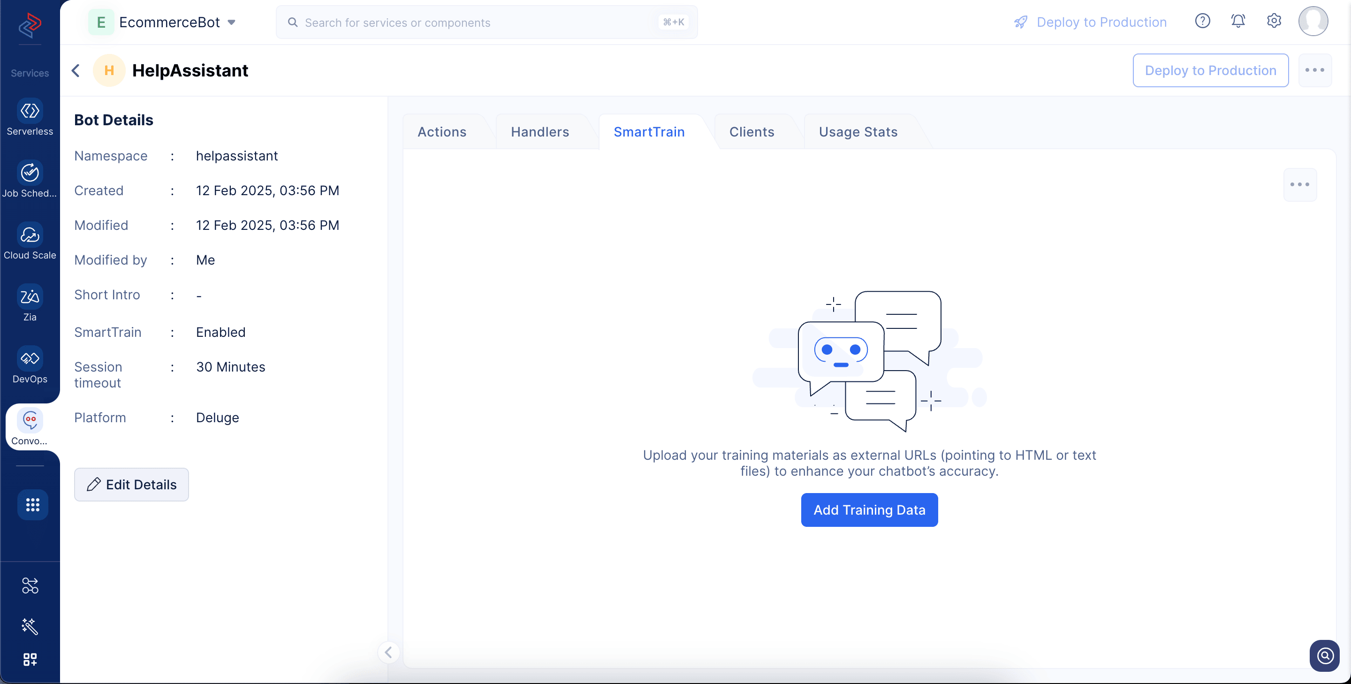The height and width of the screenshot is (684, 1351).
Task: Click the Add Training Data button
Action: tap(868, 510)
